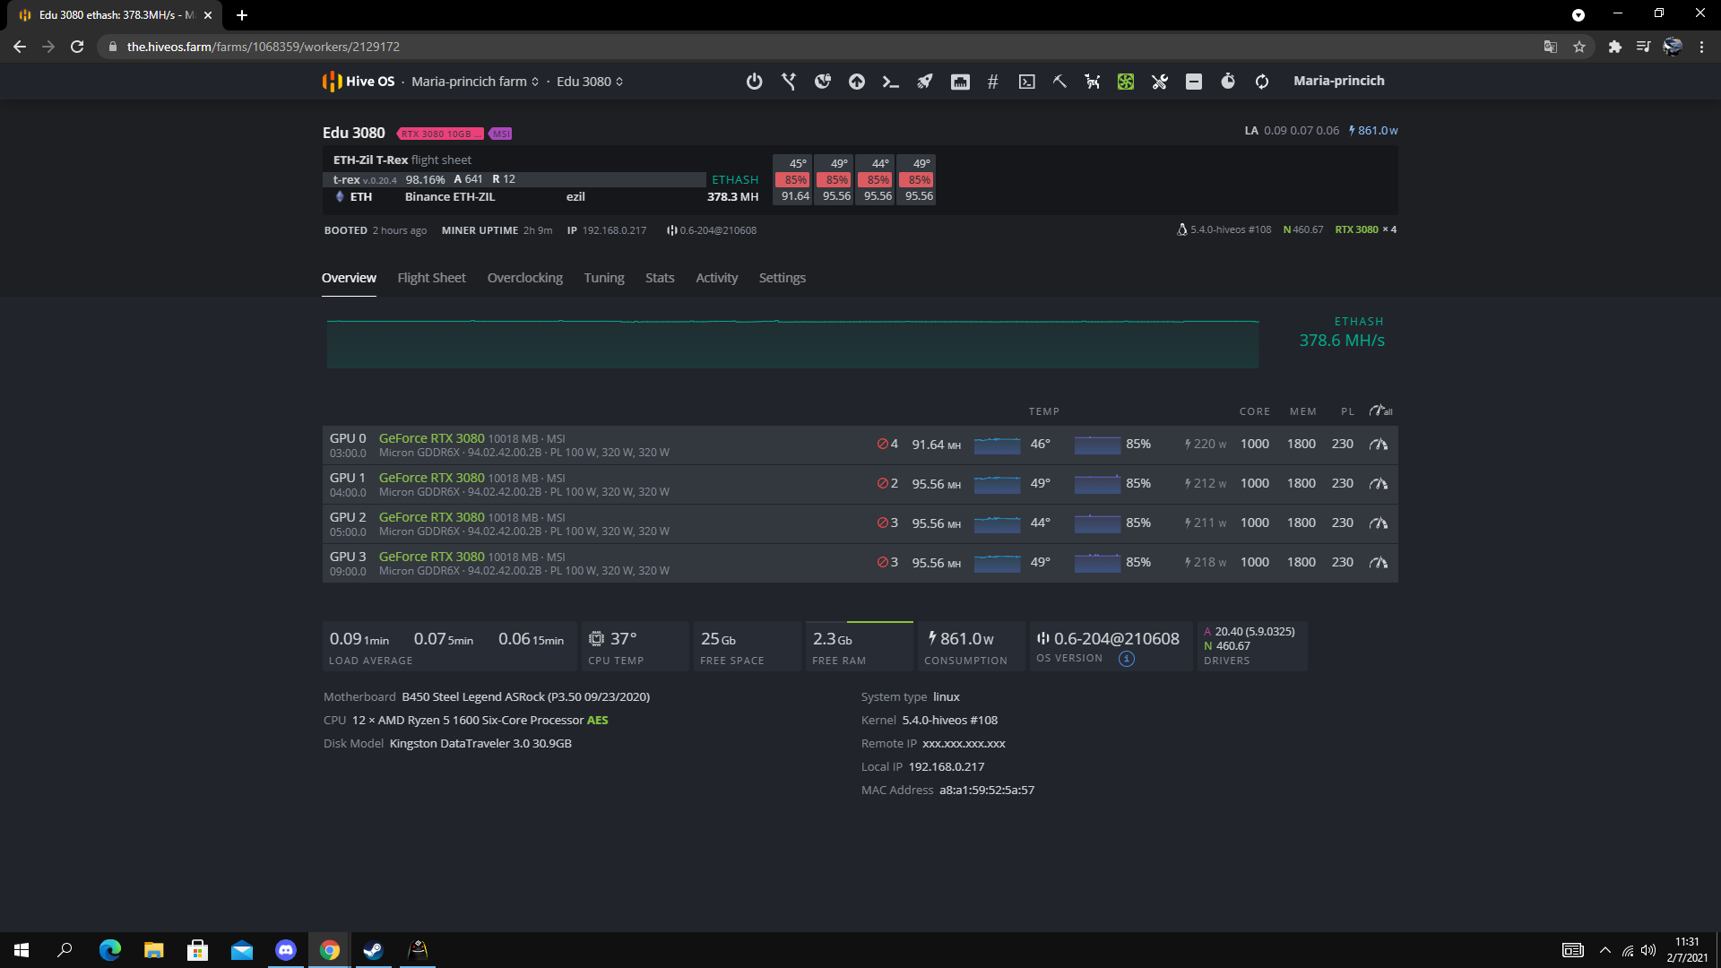Click OS version info circle icon
This screenshot has width=1721, height=968.
pos(1127,659)
